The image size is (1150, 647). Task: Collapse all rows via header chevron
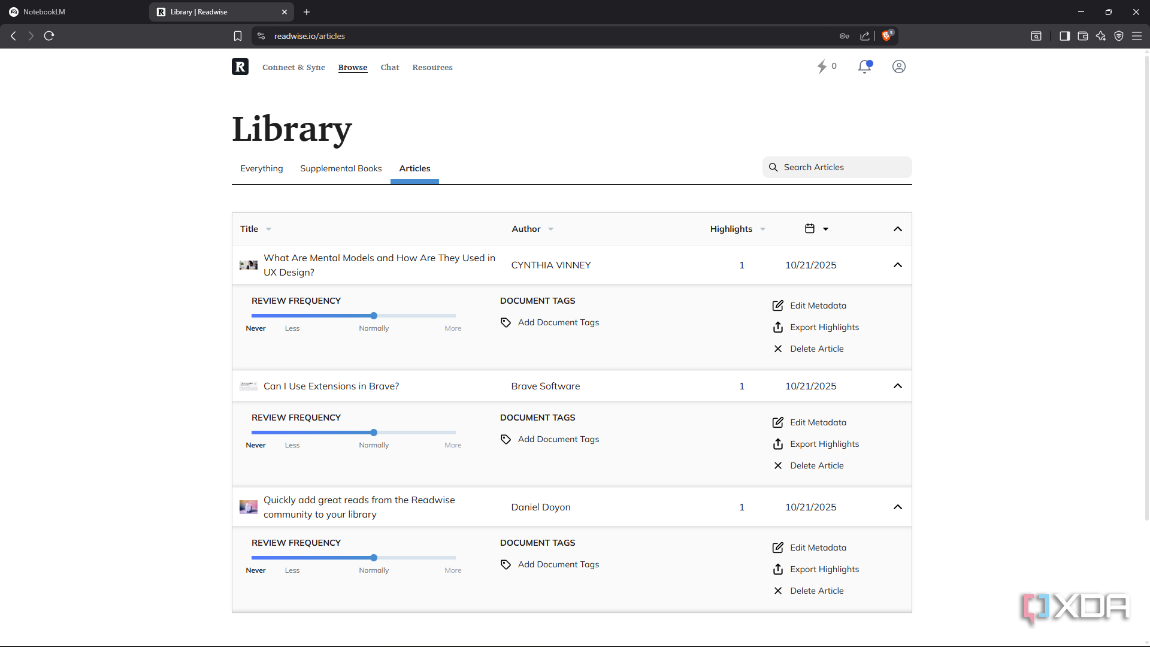point(898,229)
